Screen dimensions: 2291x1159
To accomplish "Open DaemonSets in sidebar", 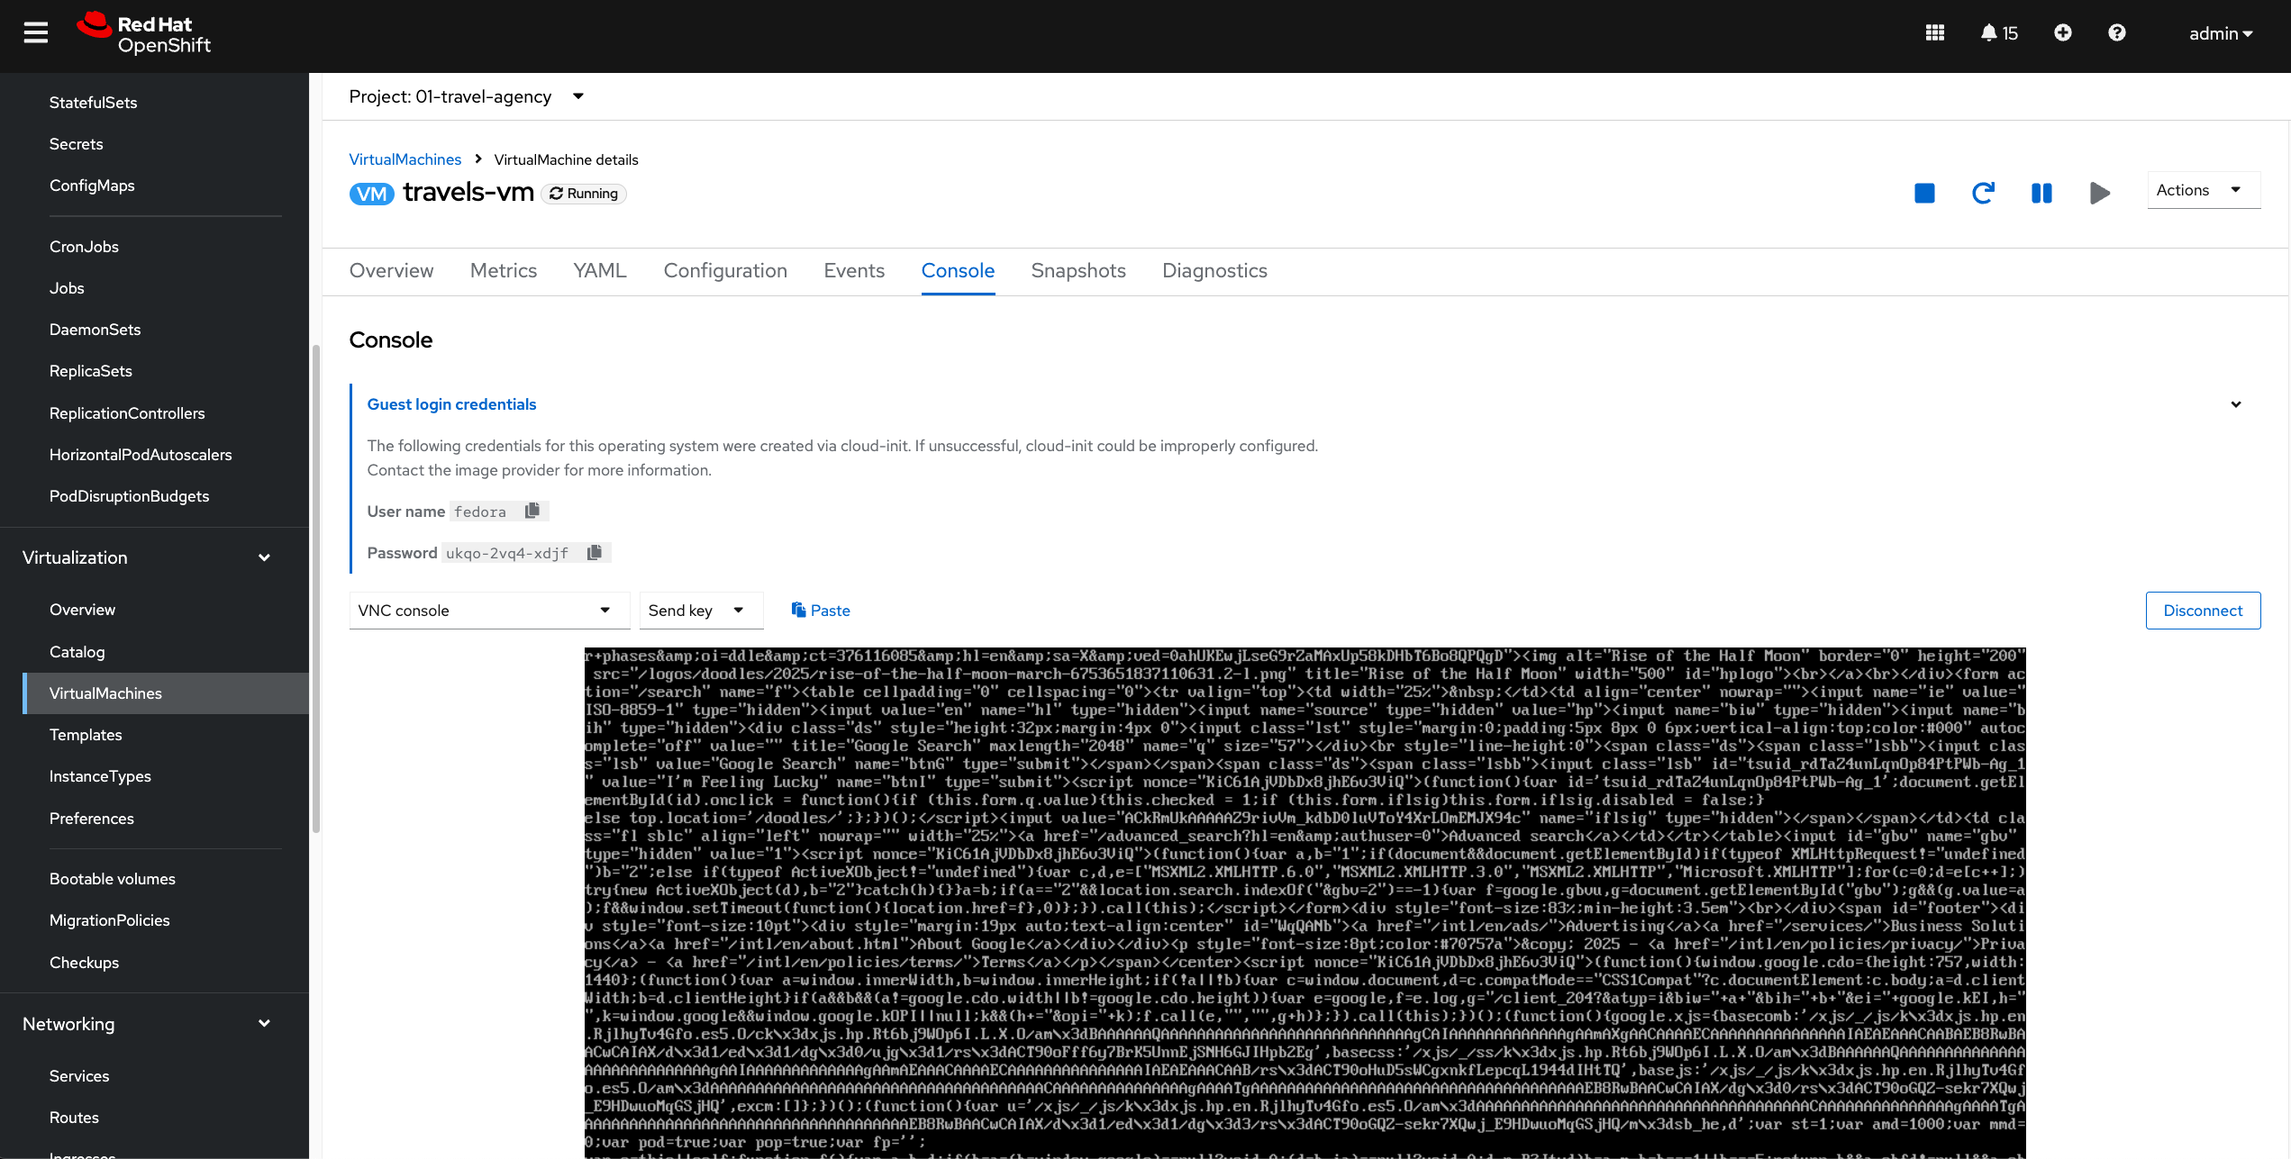I will tap(95, 330).
